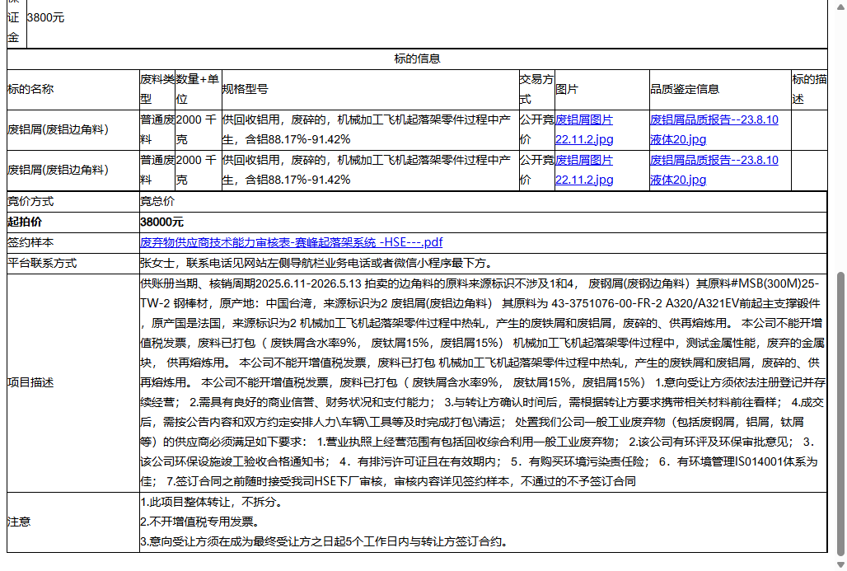This screenshot has width=847, height=571.
Task: Click the vertical scrollbar thumb
Action: [840, 414]
